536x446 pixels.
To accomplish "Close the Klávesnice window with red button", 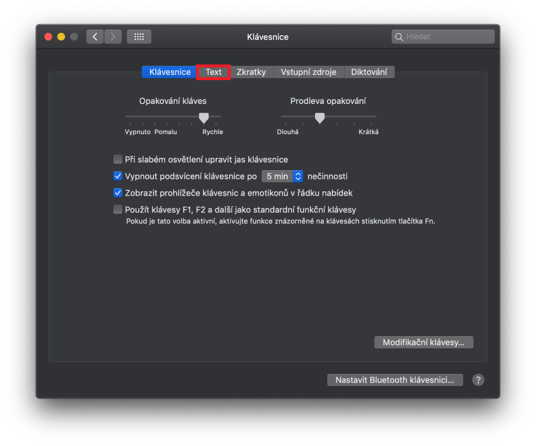I will click(48, 37).
